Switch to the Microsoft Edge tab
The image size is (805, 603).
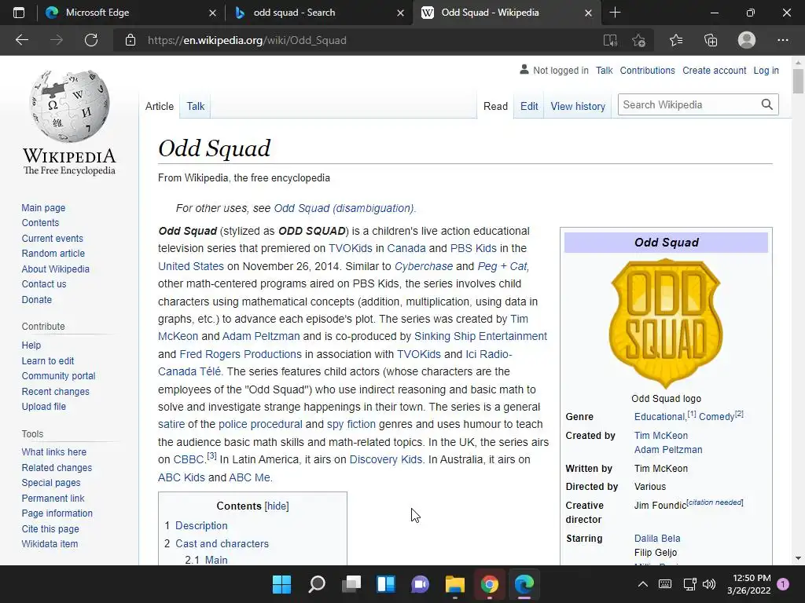[131, 13]
